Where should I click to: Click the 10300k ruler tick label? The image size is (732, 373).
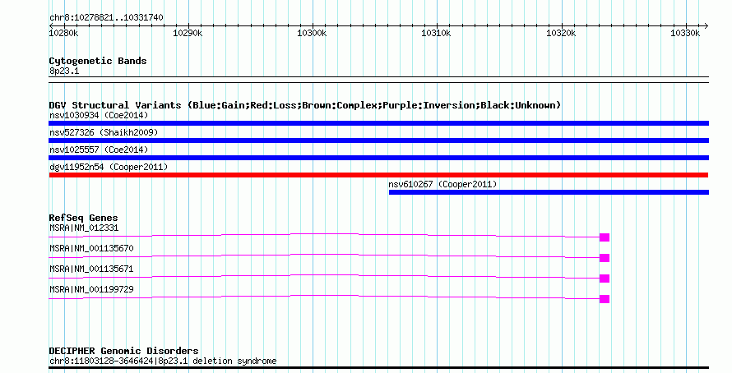312,34
